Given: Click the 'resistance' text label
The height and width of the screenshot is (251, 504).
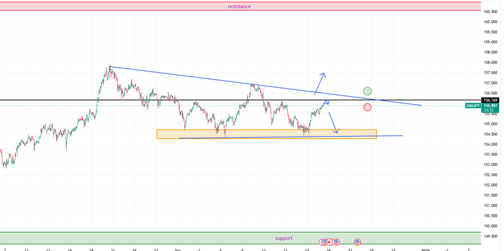Looking at the screenshot, I should pos(239,6).
